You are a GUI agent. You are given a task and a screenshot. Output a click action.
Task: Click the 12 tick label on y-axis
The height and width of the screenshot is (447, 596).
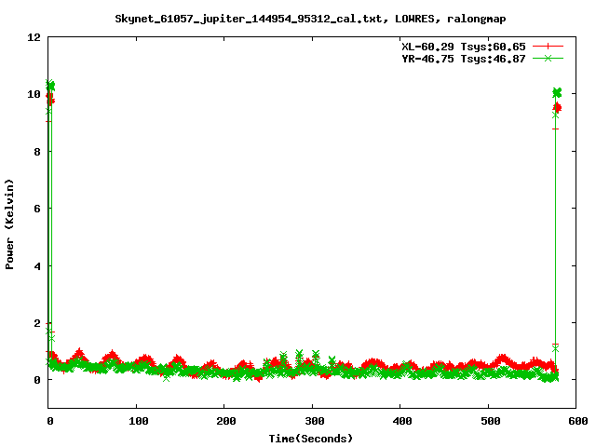click(34, 37)
